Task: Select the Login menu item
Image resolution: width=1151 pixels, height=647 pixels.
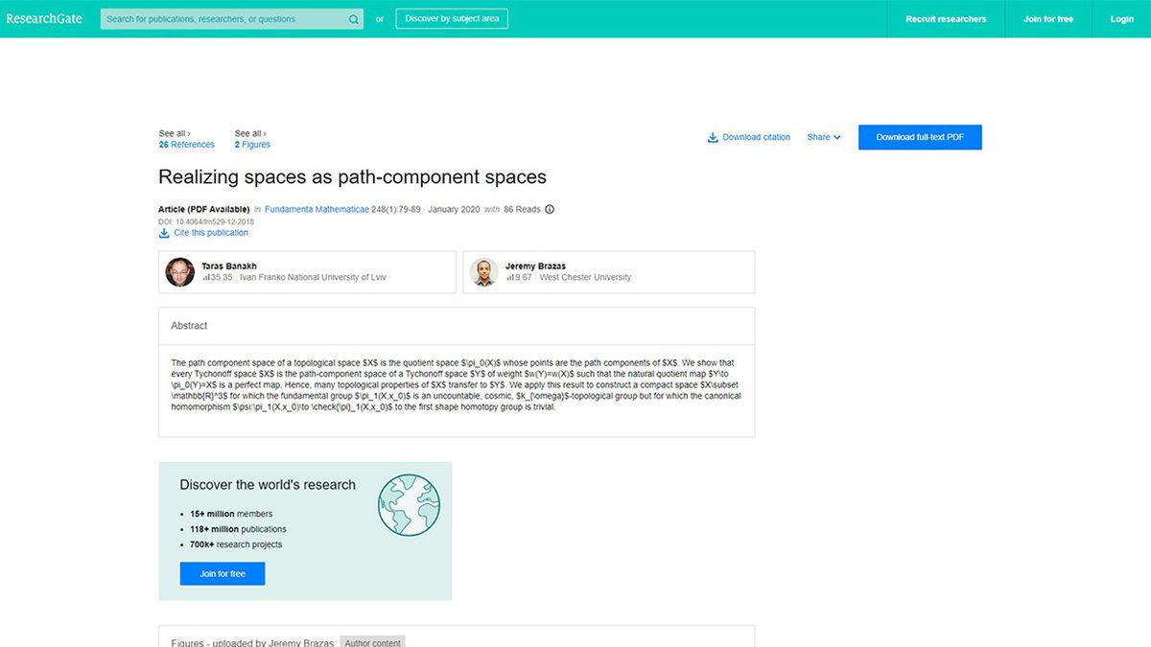Action: pos(1120,18)
